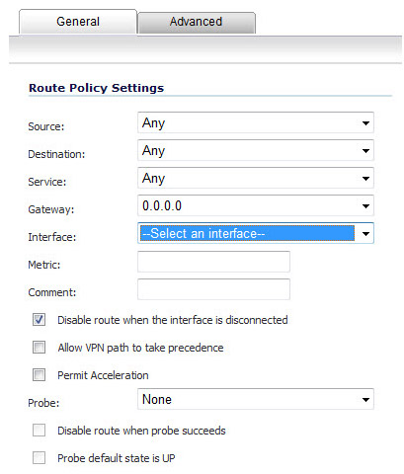Click the Gateway dropdown arrow icon
Viewport: 404px width, 474px height.
pos(365,206)
